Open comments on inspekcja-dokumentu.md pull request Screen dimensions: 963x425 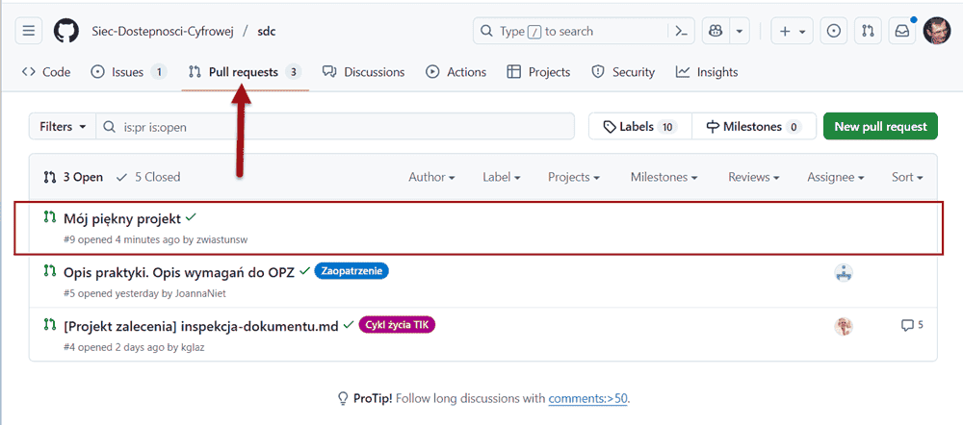point(911,326)
